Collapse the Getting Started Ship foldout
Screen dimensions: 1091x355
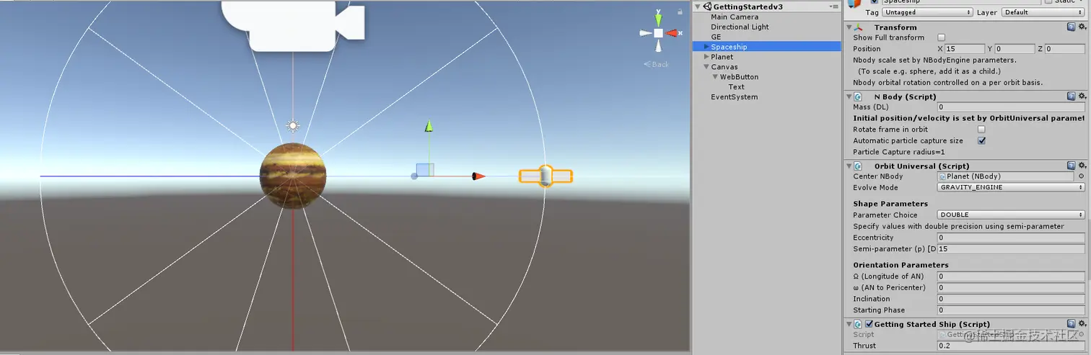[x=849, y=324]
